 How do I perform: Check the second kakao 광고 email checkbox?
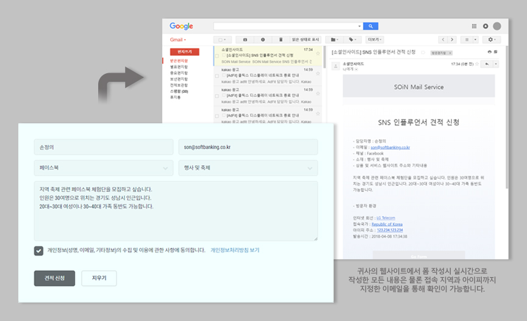pyautogui.click(x=217, y=96)
